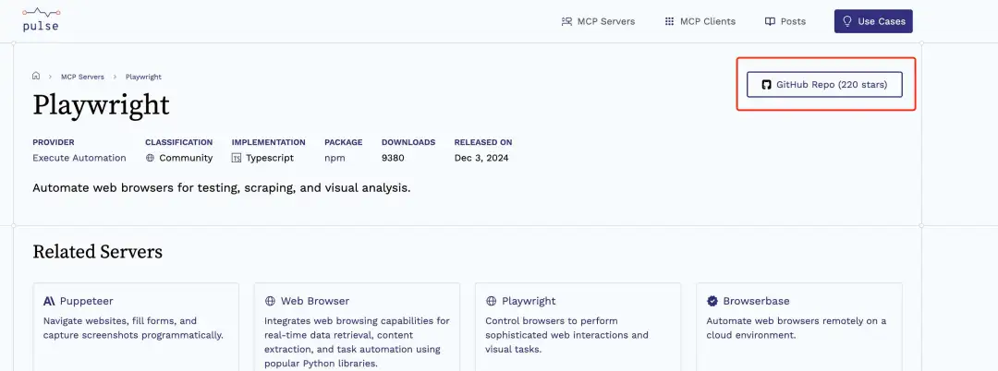Open MCP Clients in top navigation
The height and width of the screenshot is (371, 998).
click(x=700, y=21)
